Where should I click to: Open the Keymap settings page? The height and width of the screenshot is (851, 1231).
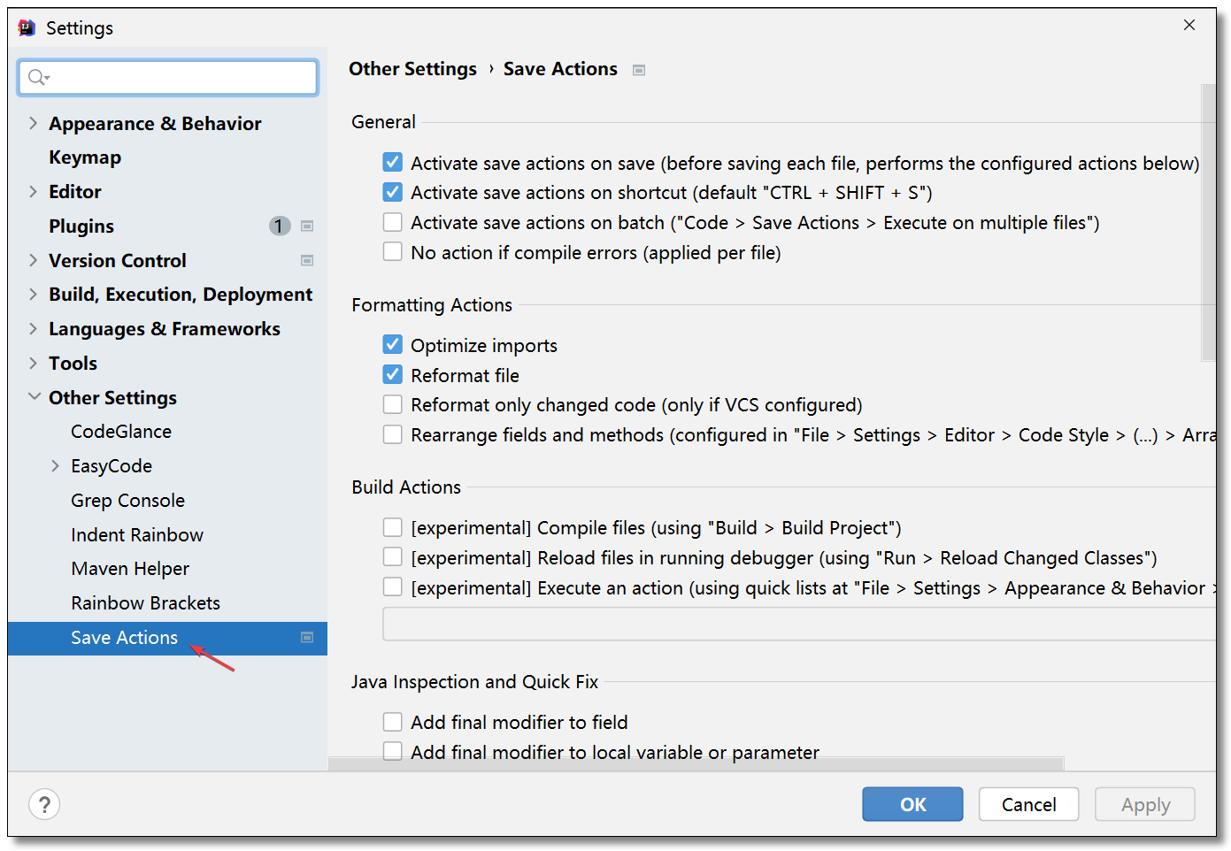tap(85, 157)
